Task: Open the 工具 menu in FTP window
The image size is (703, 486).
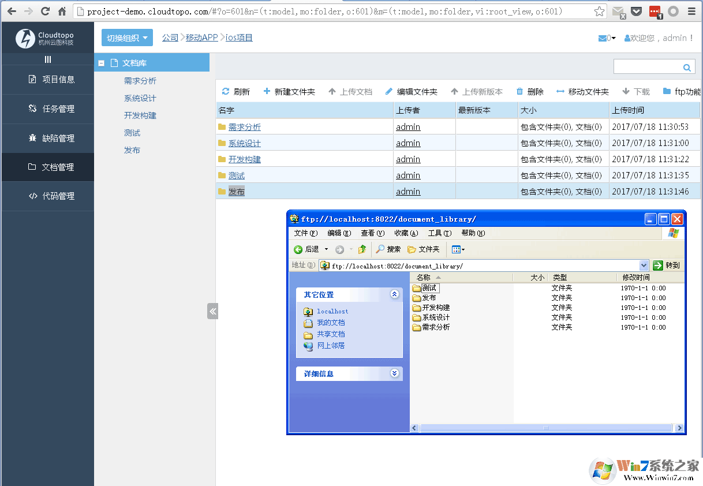Action: pos(439,233)
